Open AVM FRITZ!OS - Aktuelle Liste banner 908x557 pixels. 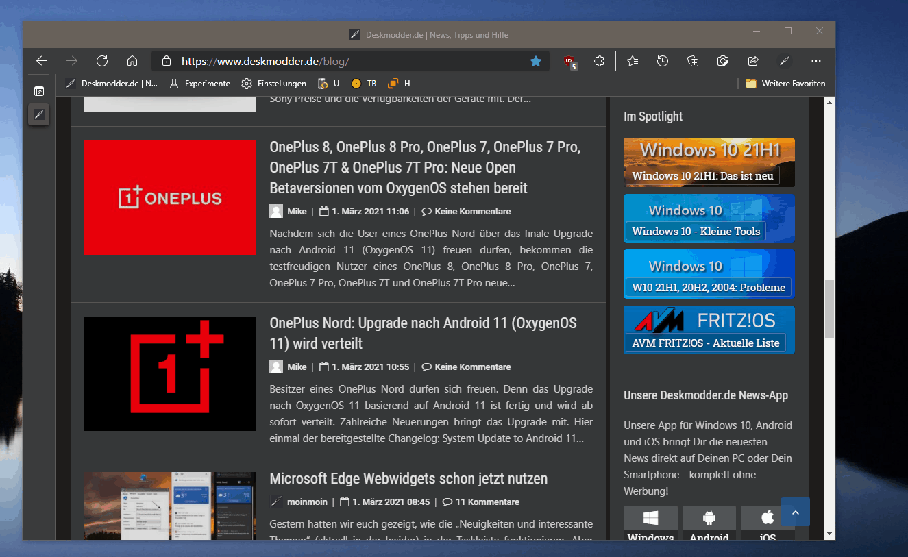pyautogui.click(x=709, y=330)
